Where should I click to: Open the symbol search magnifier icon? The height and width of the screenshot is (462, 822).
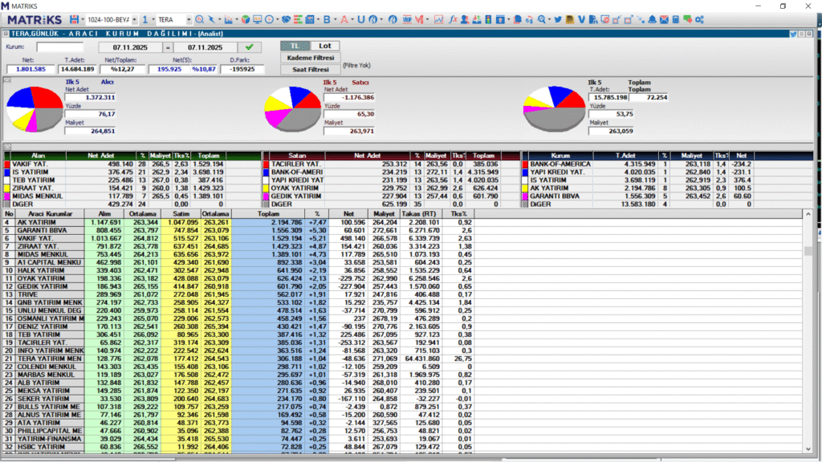tap(199, 19)
